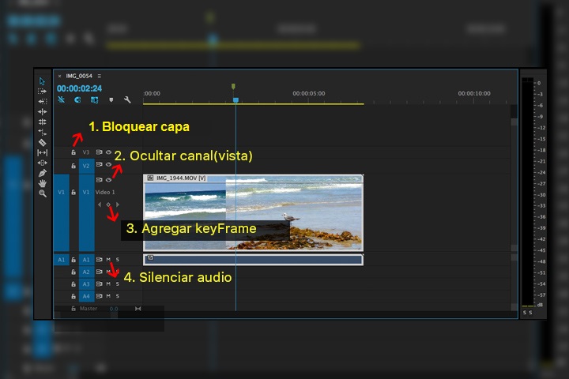
Task: Lock the A2 audio track
Action: pyautogui.click(x=73, y=272)
